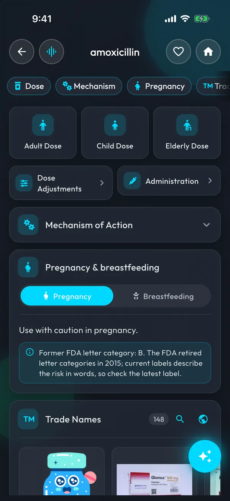This screenshot has height=501, width=230.
Task: Open the Administration chevron row
Action: 169,181
